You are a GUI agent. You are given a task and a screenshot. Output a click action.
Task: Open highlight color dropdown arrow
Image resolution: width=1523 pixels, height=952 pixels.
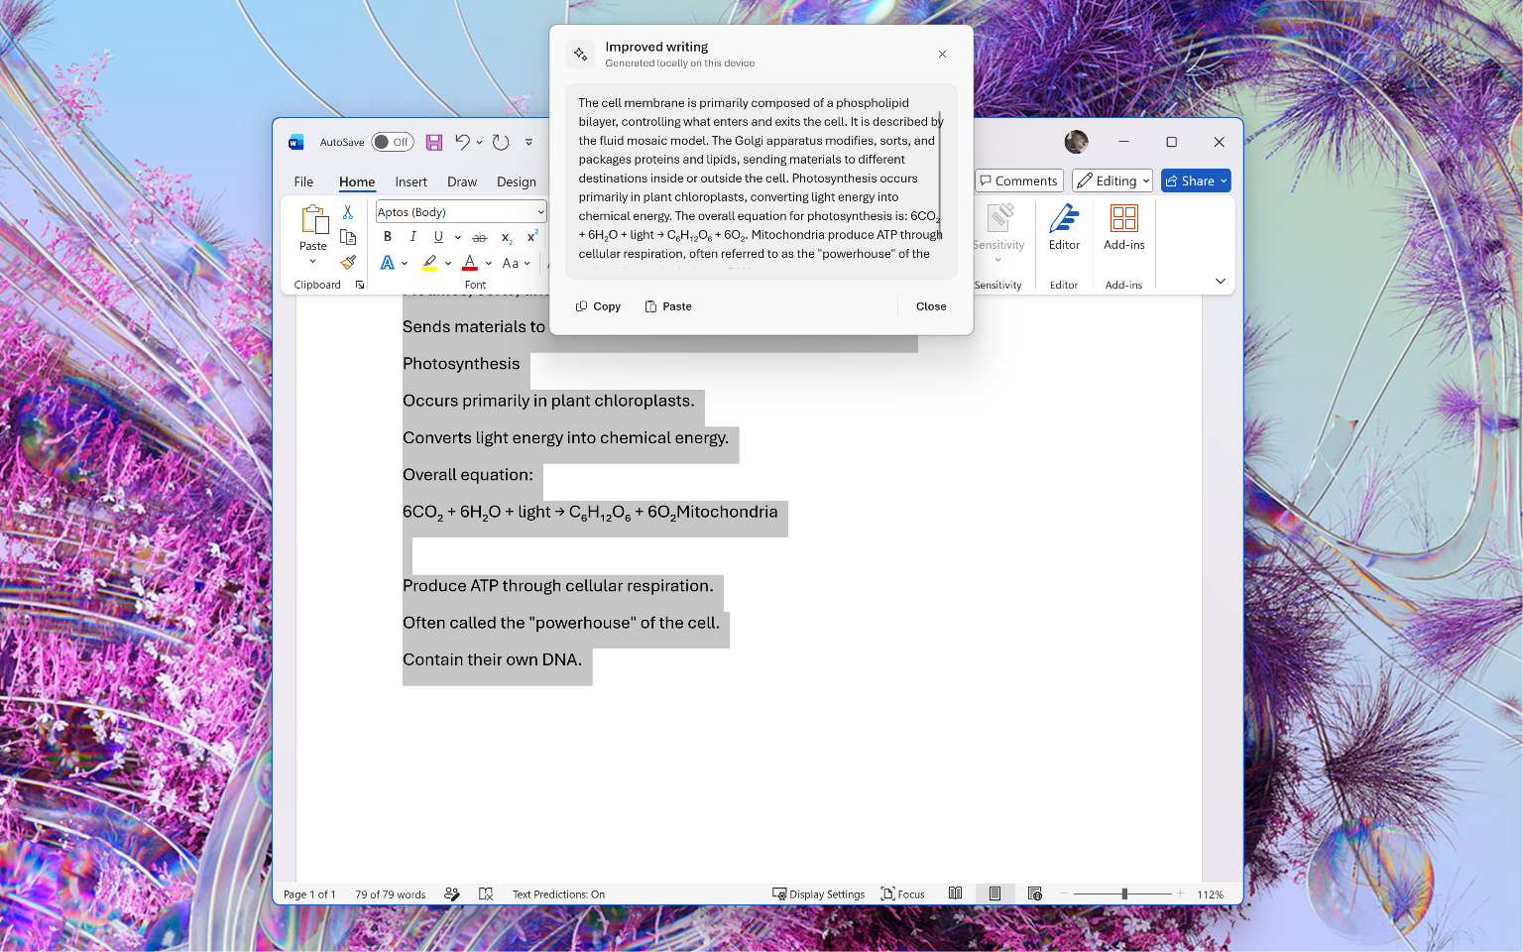(448, 263)
